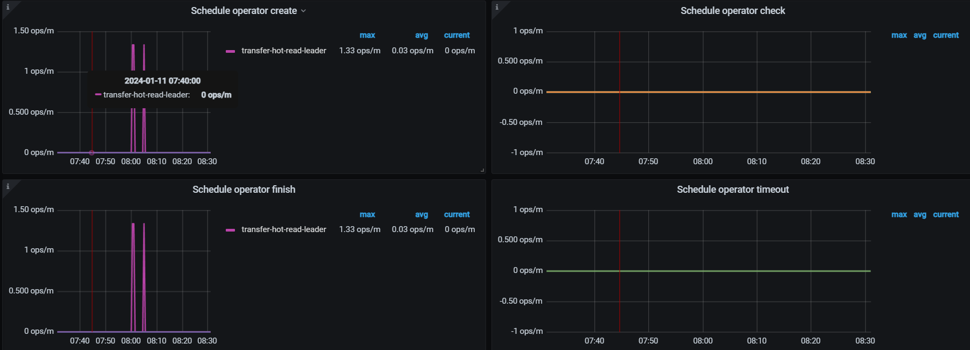Click info icon on Schedule operator finish panel

8,186
